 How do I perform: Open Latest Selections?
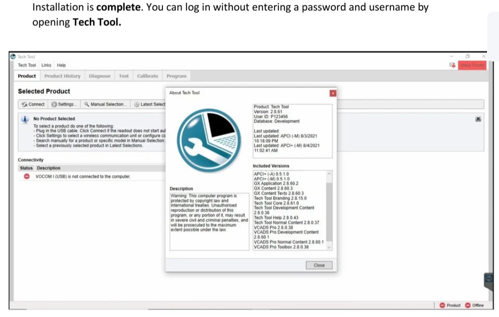pyautogui.click(x=149, y=104)
